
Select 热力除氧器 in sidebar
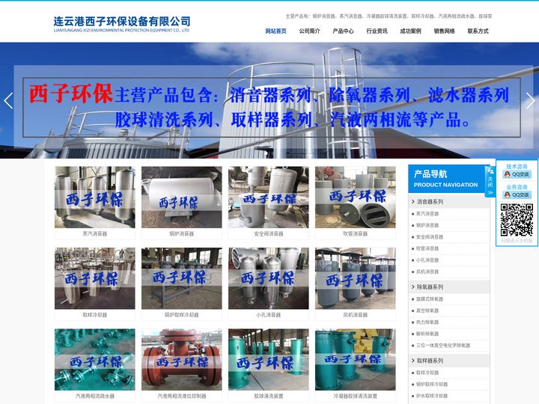[427, 322]
